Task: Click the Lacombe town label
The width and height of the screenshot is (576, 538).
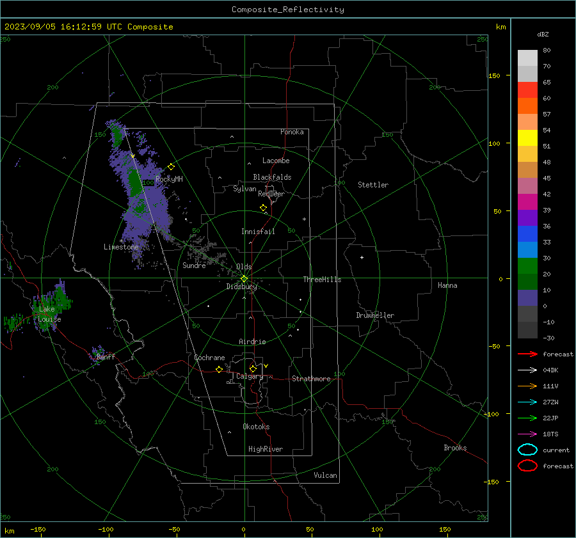Action: tap(276, 161)
